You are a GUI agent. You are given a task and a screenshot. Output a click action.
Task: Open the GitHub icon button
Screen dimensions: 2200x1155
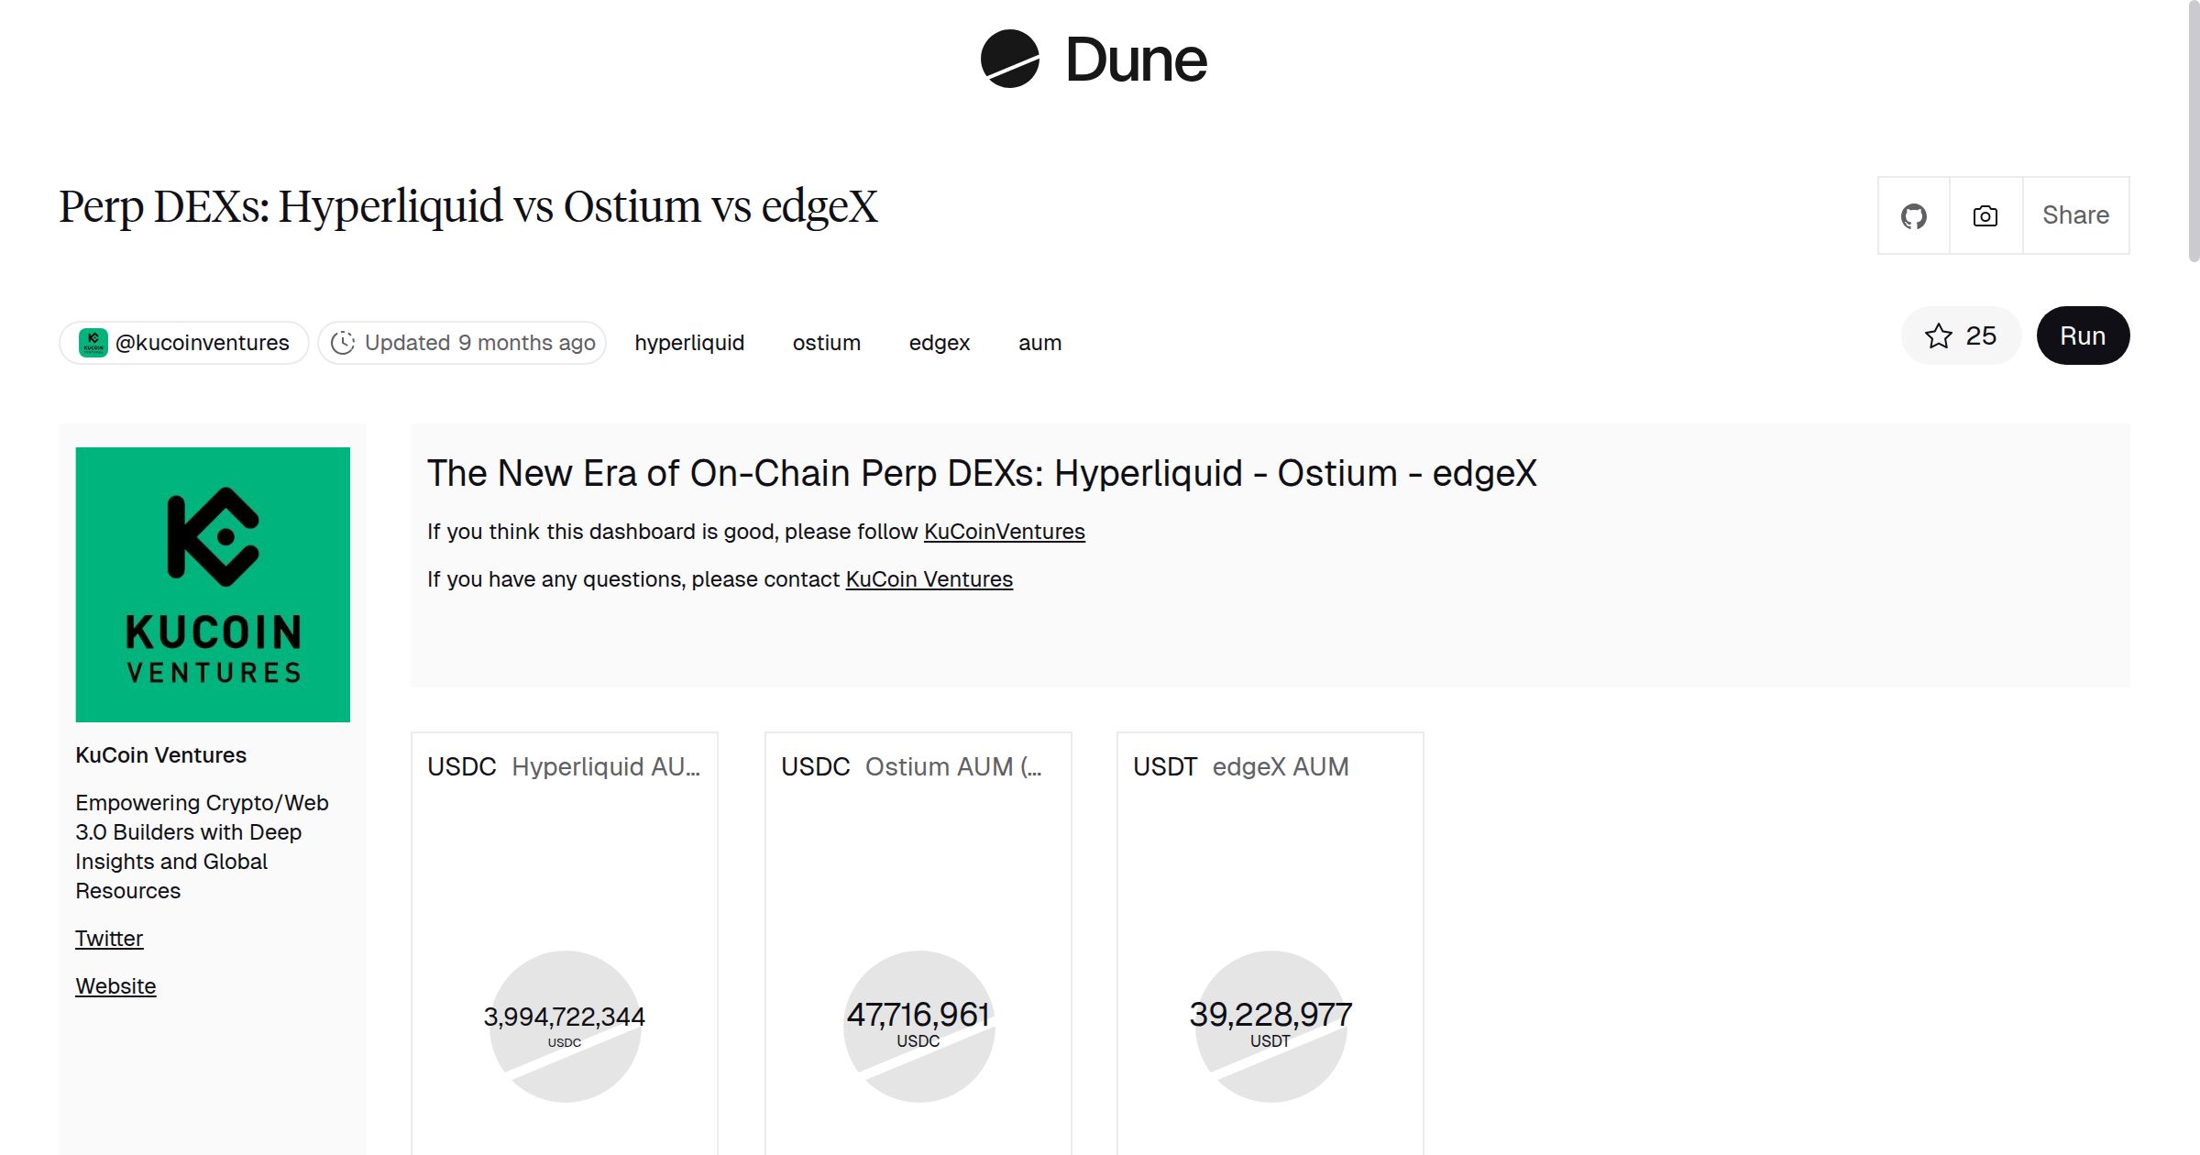click(x=1913, y=216)
